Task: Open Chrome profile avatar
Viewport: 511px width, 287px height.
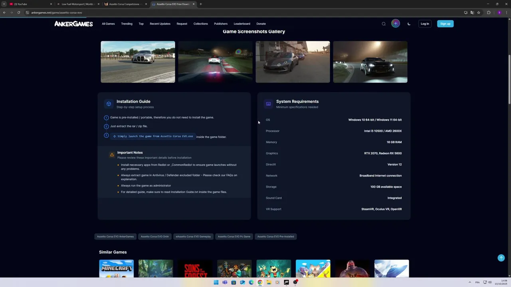Action: coord(499,12)
